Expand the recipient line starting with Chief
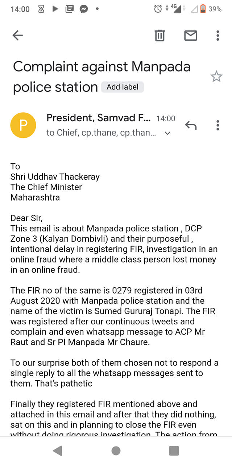 [x=101, y=133]
